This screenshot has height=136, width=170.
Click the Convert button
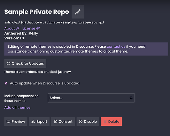pyautogui.click(x=63, y=122)
